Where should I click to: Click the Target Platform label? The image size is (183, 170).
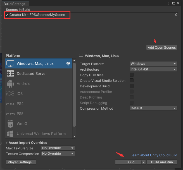click(92, 64)
